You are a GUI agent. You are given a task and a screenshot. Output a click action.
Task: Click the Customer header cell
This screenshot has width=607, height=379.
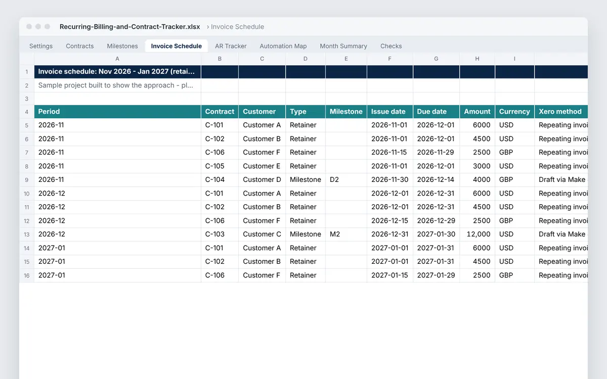click(x=262, y=112)
